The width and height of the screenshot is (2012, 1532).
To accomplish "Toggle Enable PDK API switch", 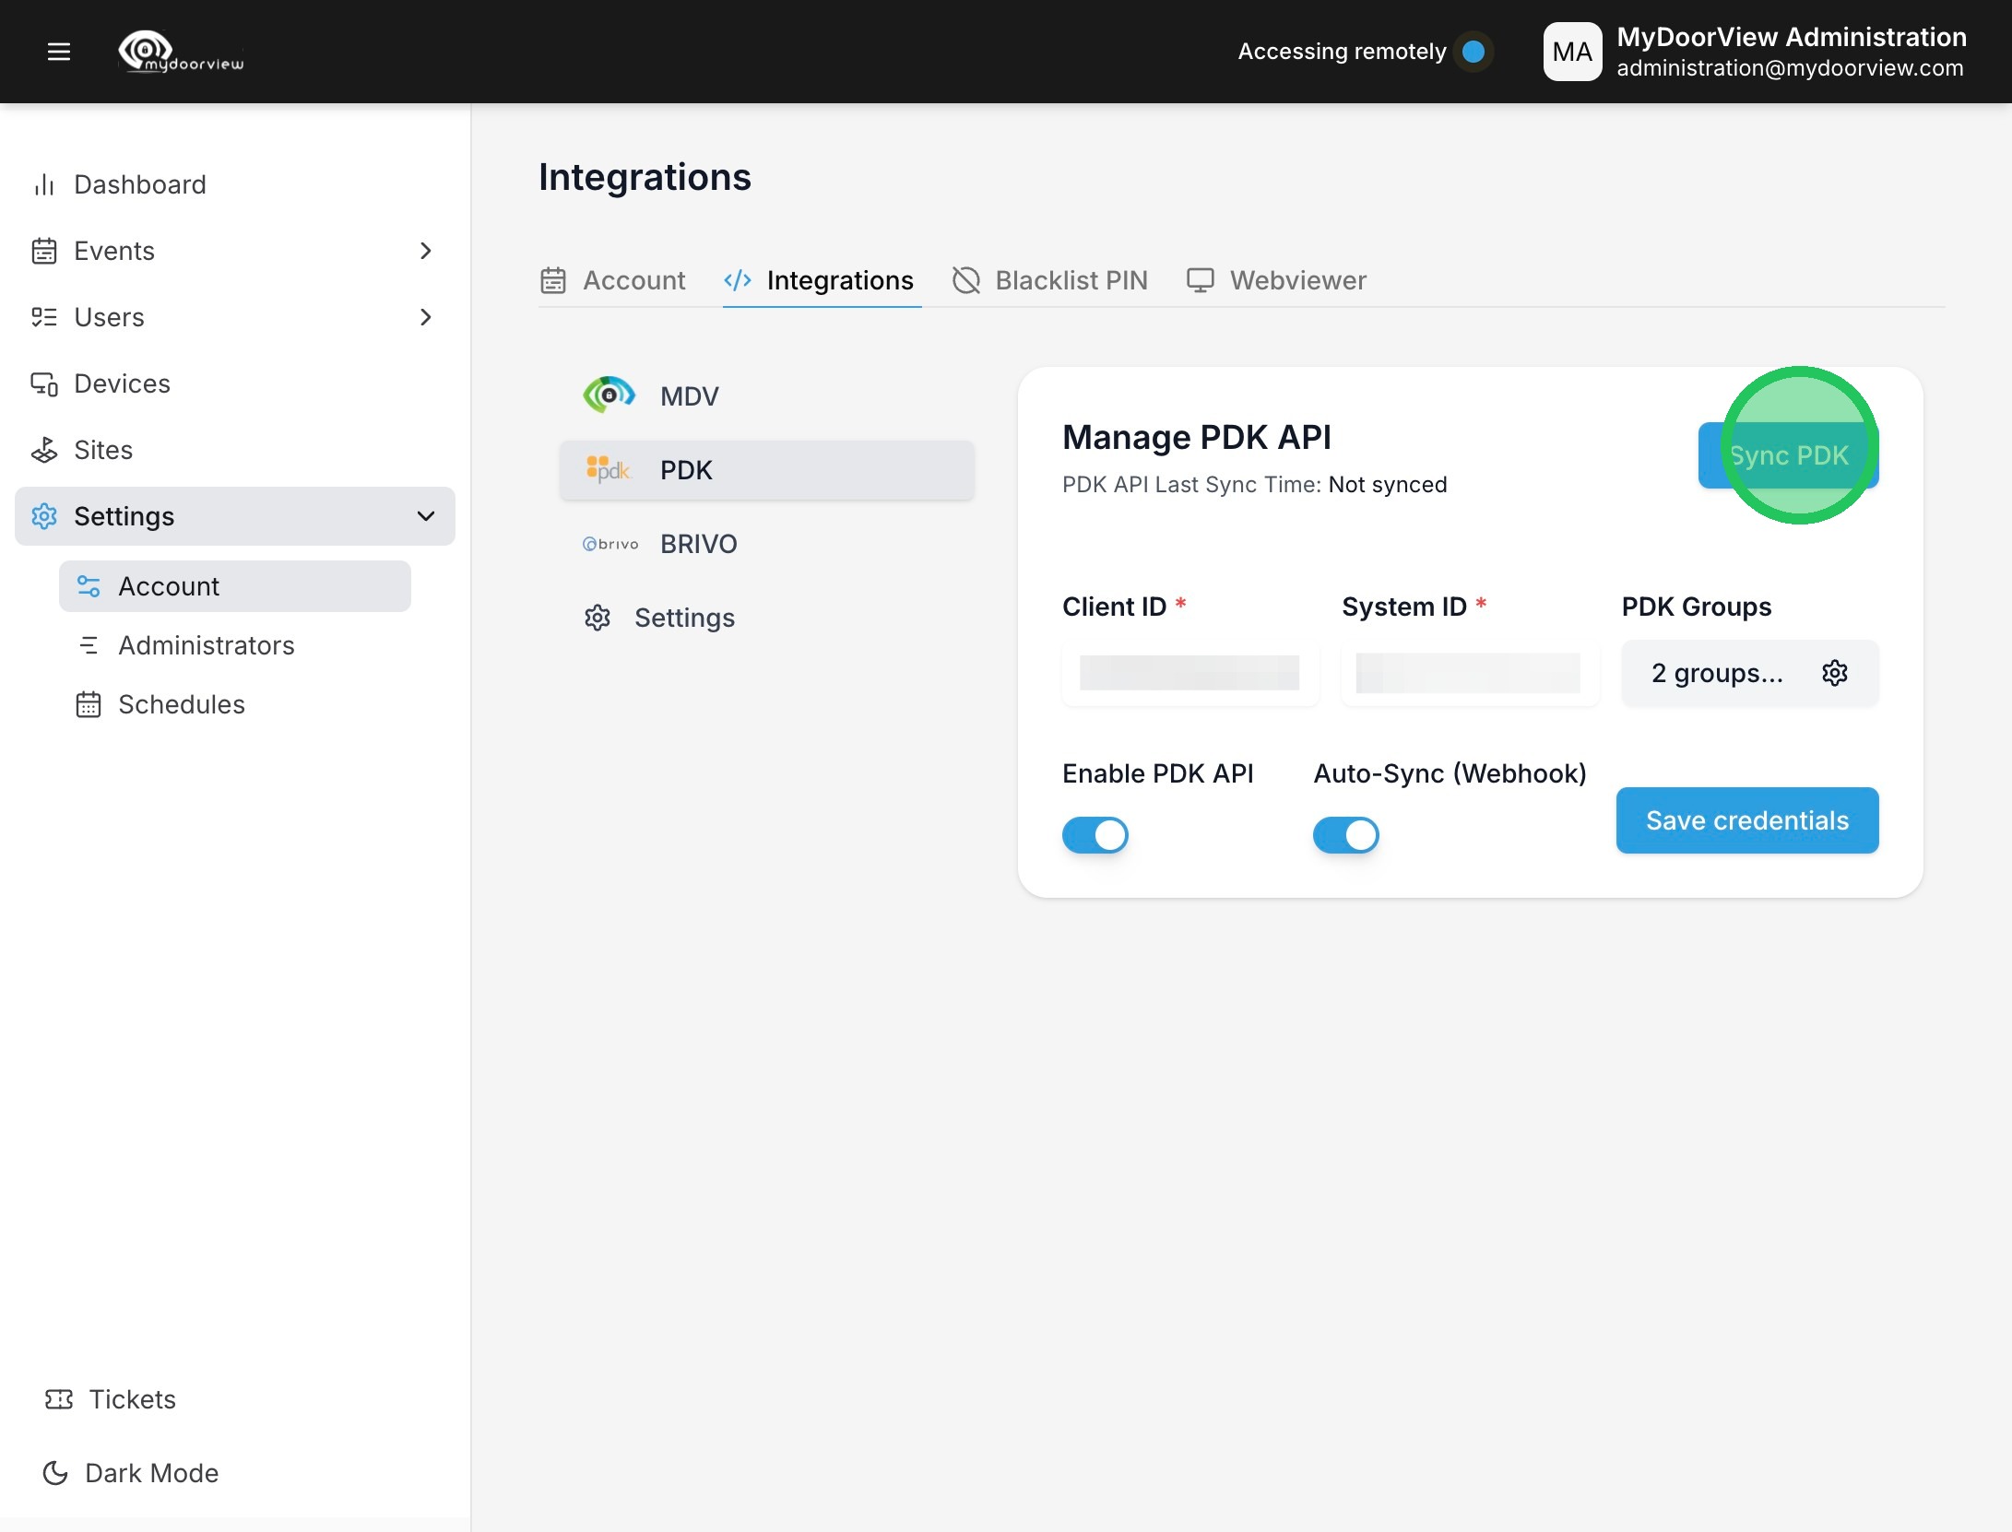I will click(x=1095, y=835).
